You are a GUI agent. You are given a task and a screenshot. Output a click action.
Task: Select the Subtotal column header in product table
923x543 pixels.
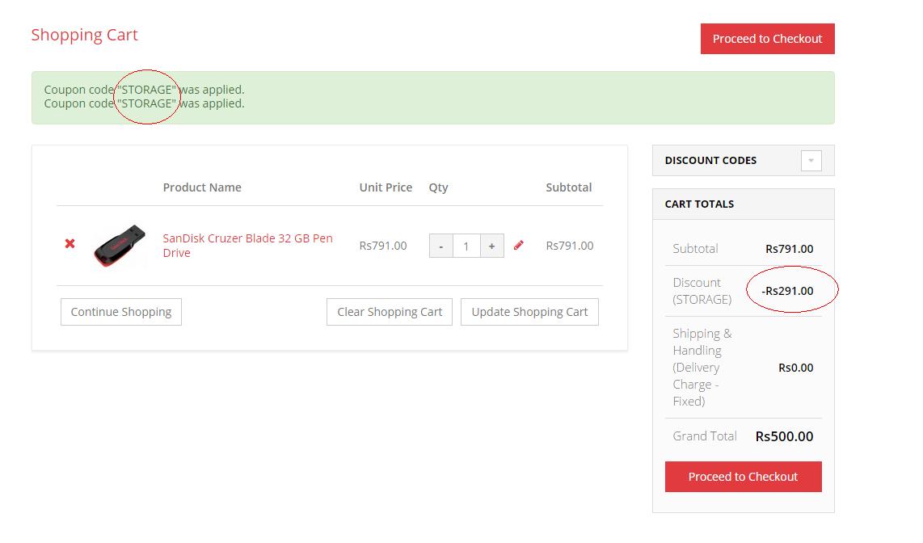click(x=569, y=187)
